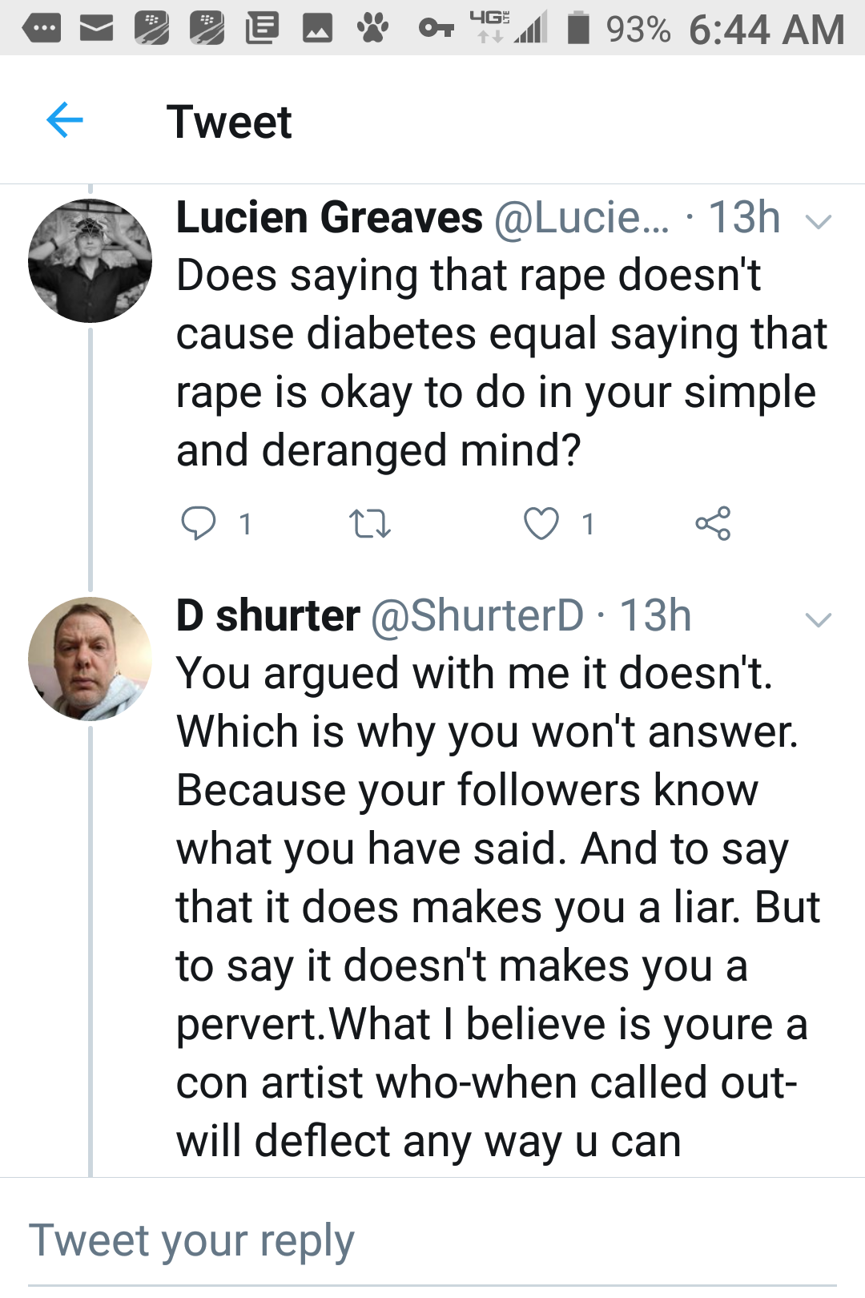Viewport: 865px width, 1298px height.
Task: Reply to Lucien Greaves' tweet
Action: point(198,523)
